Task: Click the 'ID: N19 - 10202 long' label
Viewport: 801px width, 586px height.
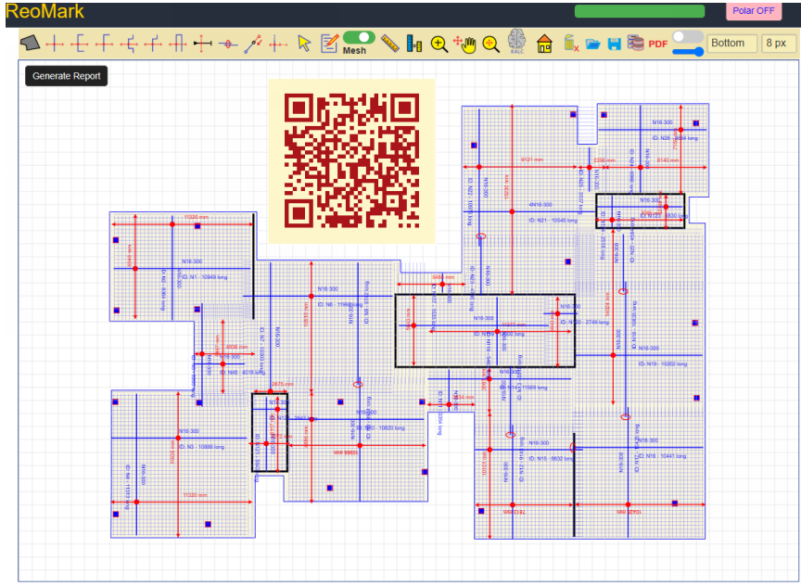Action: click(663, 363)
